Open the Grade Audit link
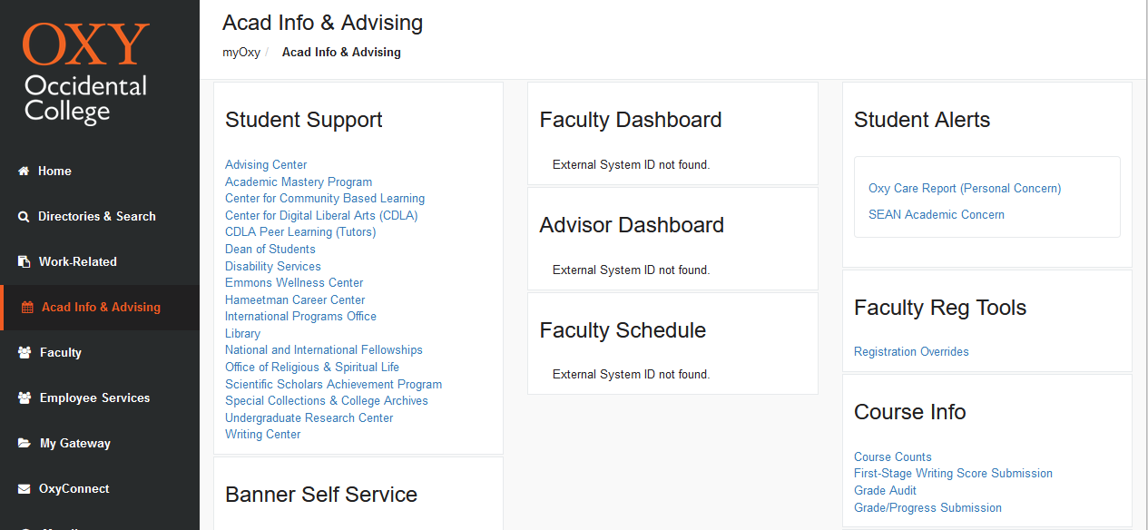The height and width of the screenshot is (530, 1148). (x=885, y=490)
